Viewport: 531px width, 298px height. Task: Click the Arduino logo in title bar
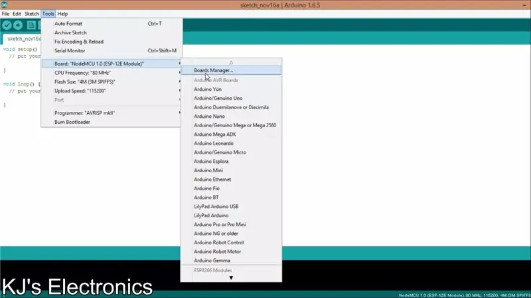[4, 5]
